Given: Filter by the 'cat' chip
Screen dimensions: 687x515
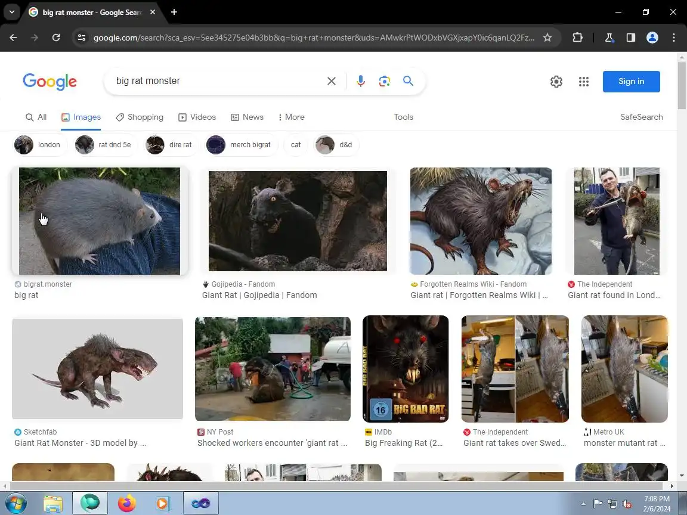Looking at the screenshot, I should (x=296, y=144).
